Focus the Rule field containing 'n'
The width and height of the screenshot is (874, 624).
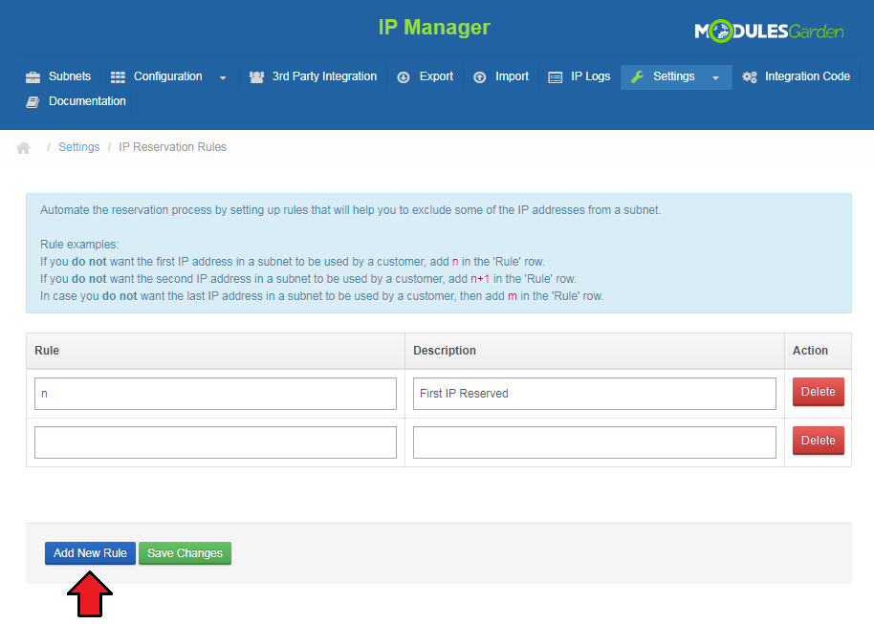[215, 394]
